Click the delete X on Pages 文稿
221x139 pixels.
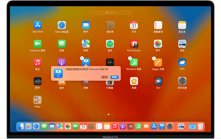[154, 58]
